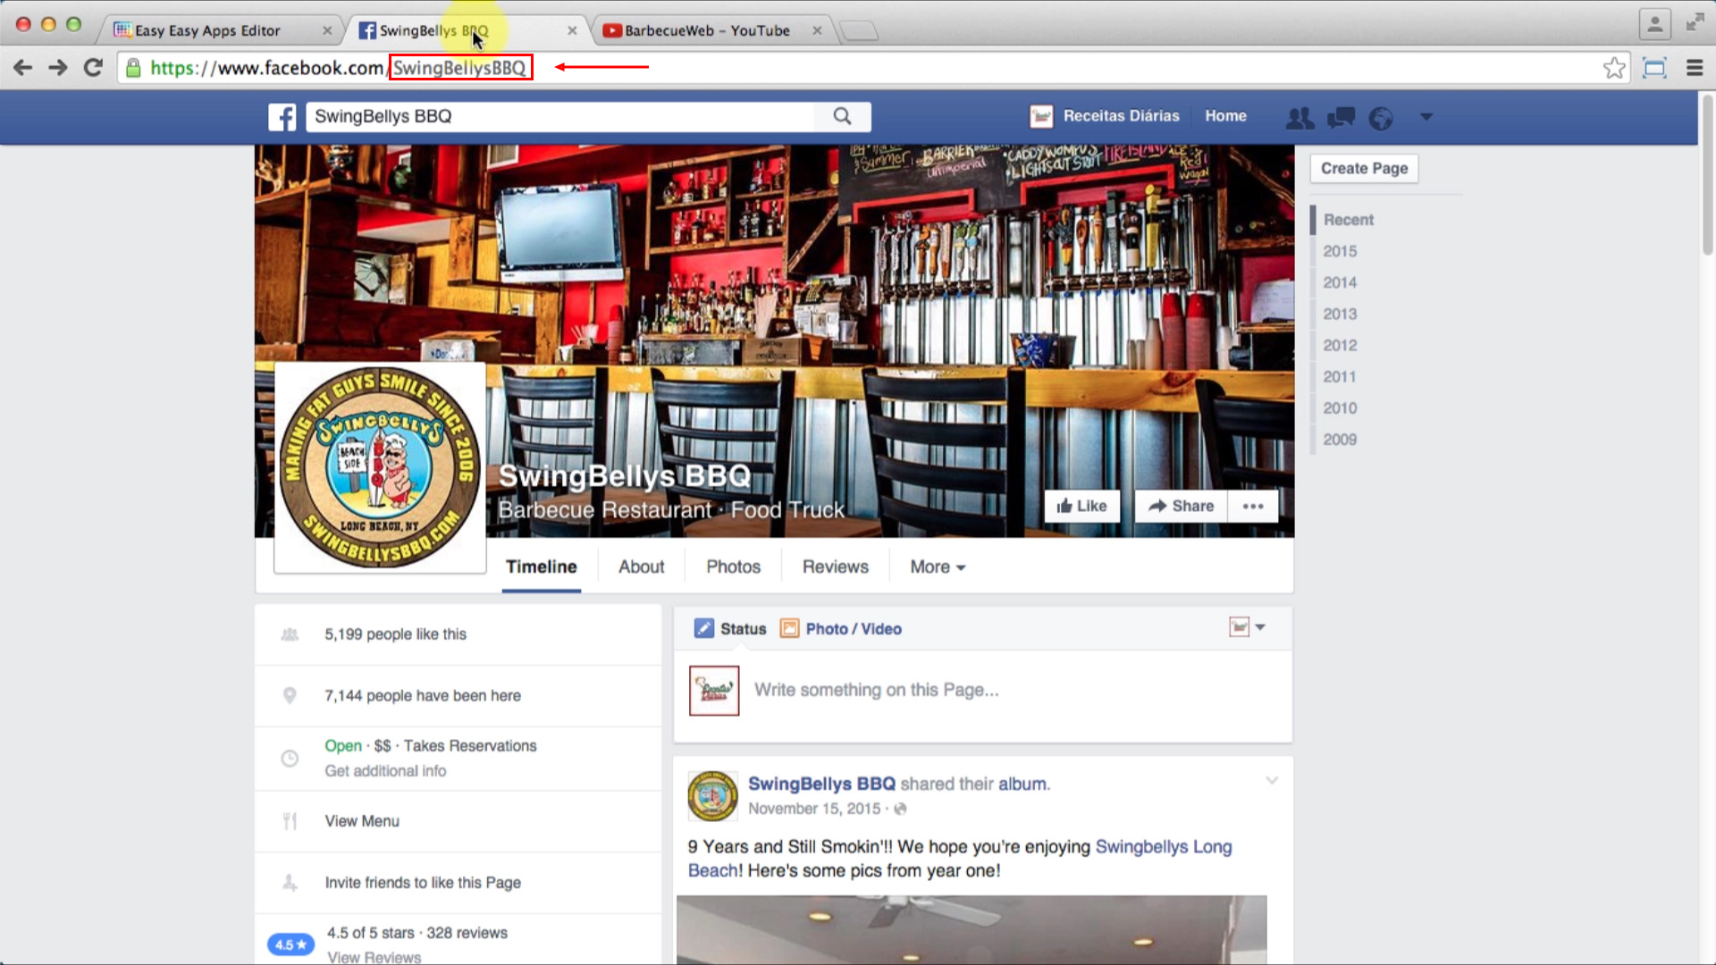Click the 4.5 star rating badge
Image resolution: width=1716 pixels, height=965 pixels.
290,944
